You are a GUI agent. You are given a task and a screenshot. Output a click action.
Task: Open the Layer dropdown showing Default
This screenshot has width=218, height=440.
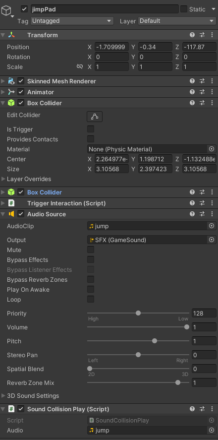177,21
